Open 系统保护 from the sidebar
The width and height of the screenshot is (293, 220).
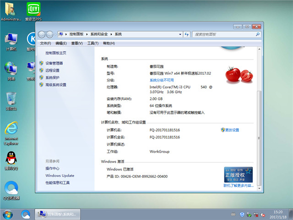click(52, 77)
